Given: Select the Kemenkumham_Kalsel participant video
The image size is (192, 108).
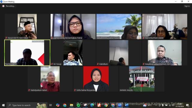Looking at the screenshot, I should [165, 26].
